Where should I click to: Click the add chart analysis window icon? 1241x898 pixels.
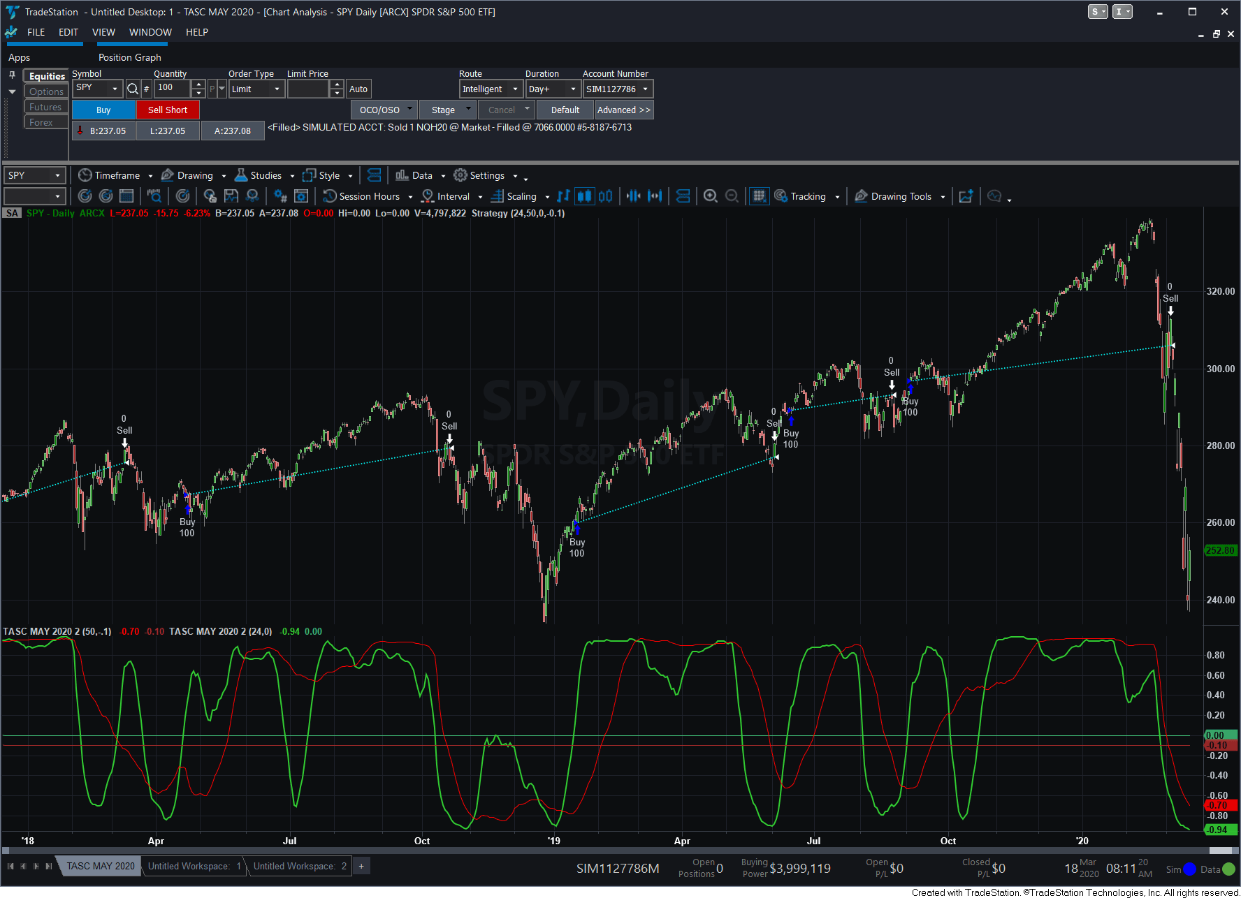click(966, 196)
